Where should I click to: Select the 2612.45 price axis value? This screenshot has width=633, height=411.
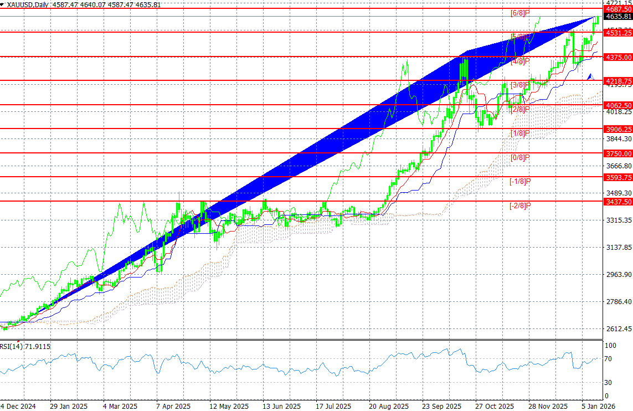pyautogui.click(x=619, y=329)
